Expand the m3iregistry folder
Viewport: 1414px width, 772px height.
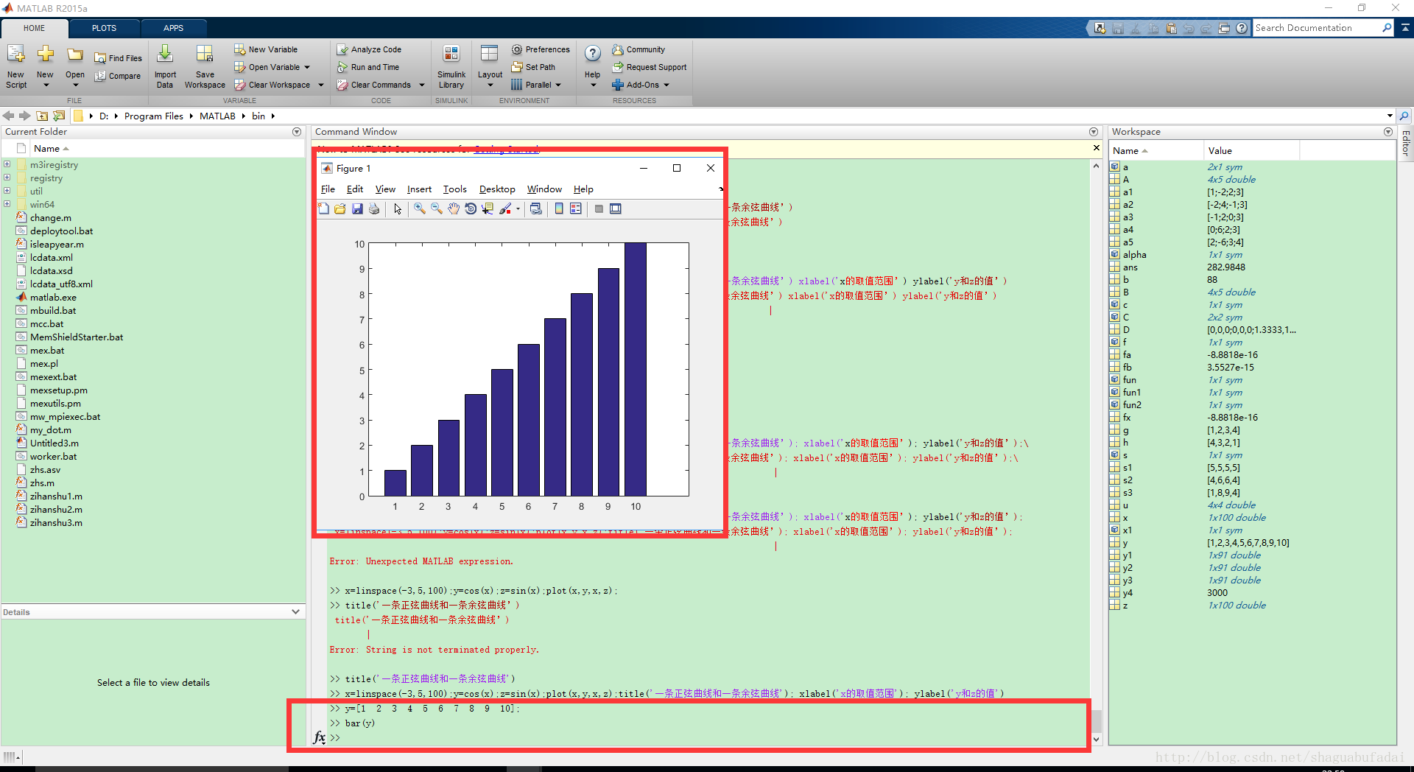click(x=7, y=164)
